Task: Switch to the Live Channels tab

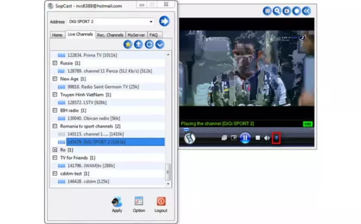Action: 80,34
